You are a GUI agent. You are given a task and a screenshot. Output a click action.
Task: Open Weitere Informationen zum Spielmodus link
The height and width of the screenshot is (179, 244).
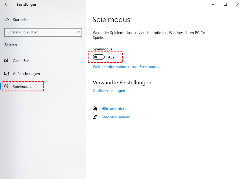pos(126,67)
